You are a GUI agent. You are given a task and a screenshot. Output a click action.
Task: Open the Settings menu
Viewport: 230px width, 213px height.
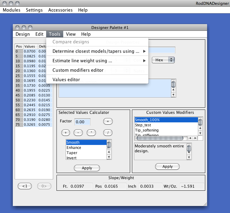click(x=34, y=10)
